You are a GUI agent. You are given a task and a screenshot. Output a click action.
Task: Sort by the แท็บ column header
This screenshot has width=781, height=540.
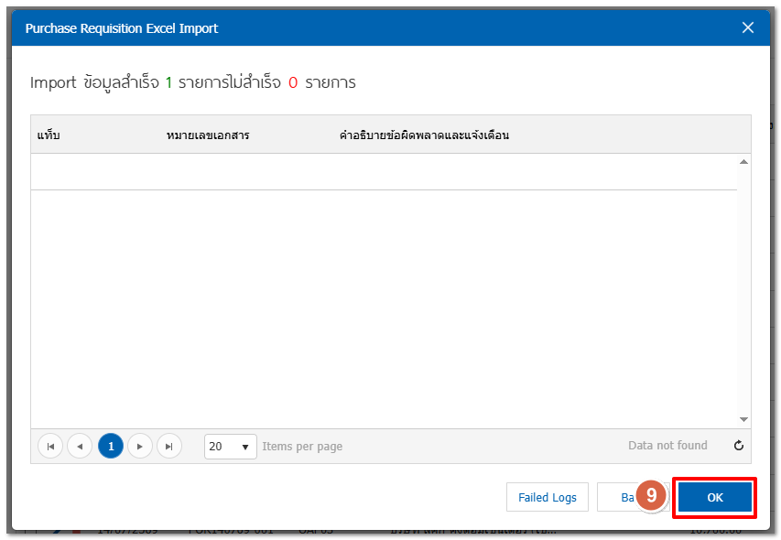click(x=49, y=135)
